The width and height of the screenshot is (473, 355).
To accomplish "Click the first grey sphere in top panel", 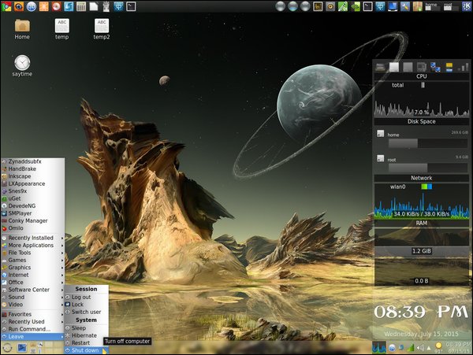I will tap(280, 6).
